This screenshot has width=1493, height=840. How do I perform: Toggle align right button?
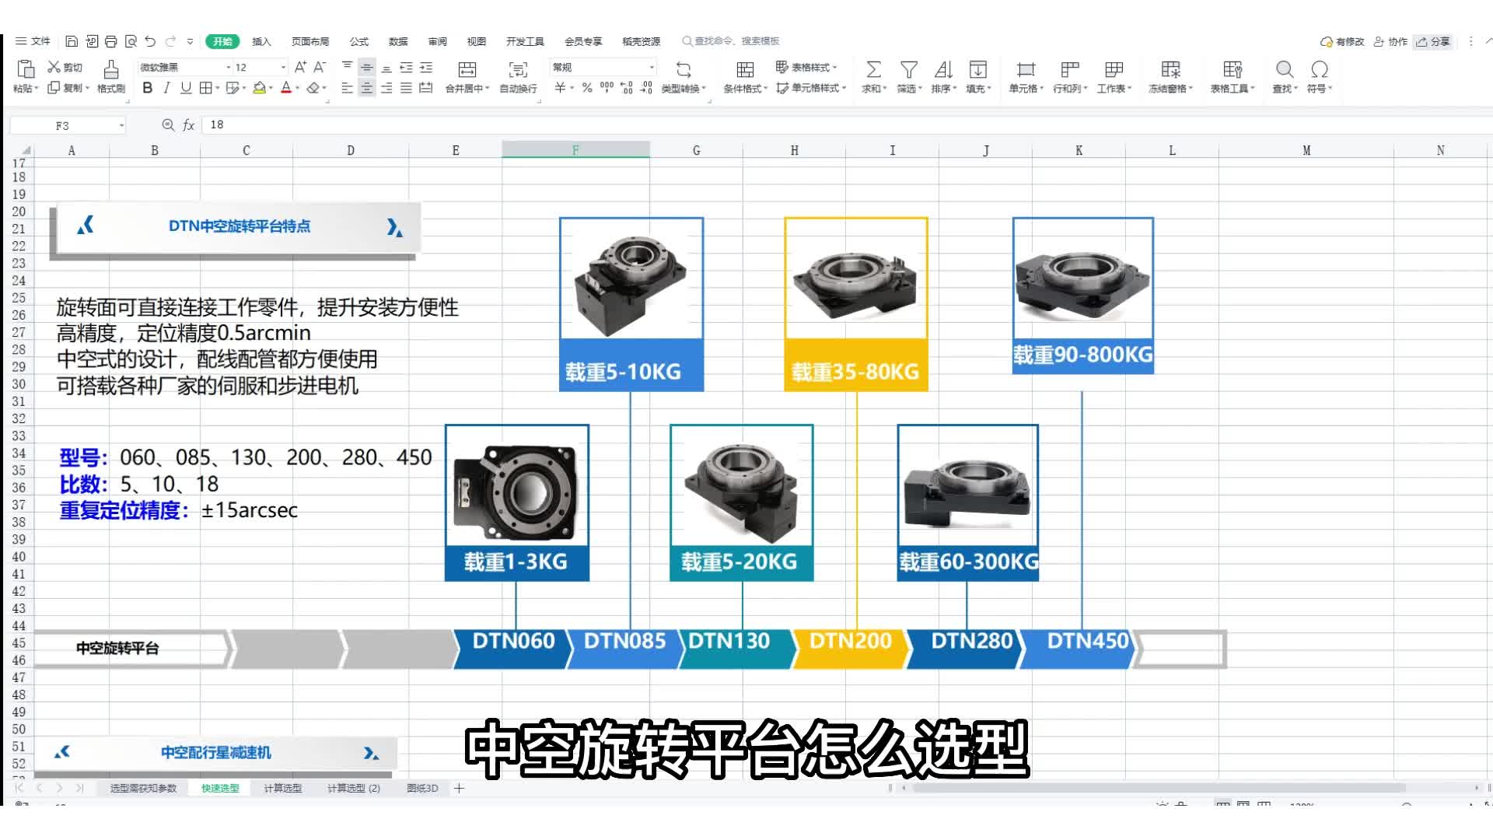(x=386, y=88)
